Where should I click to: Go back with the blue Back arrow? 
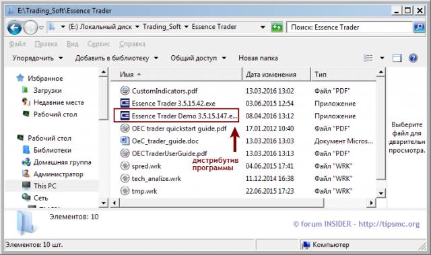tap(14, 28)
